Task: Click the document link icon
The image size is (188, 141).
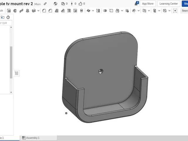Action: [45, 4]
